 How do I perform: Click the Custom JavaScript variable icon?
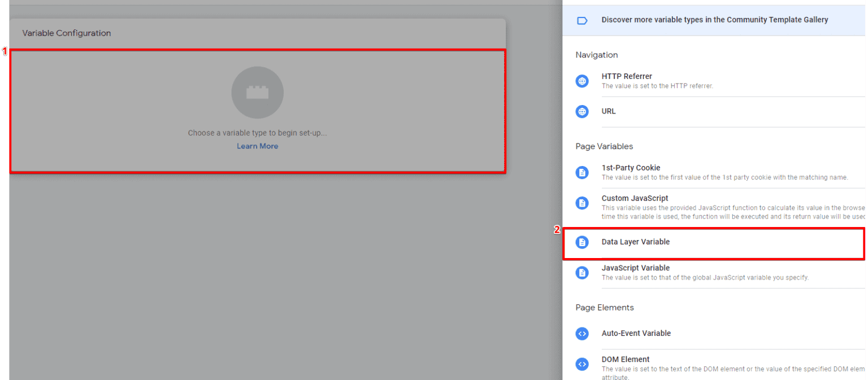pyautogui.click(x=582, y=203)
